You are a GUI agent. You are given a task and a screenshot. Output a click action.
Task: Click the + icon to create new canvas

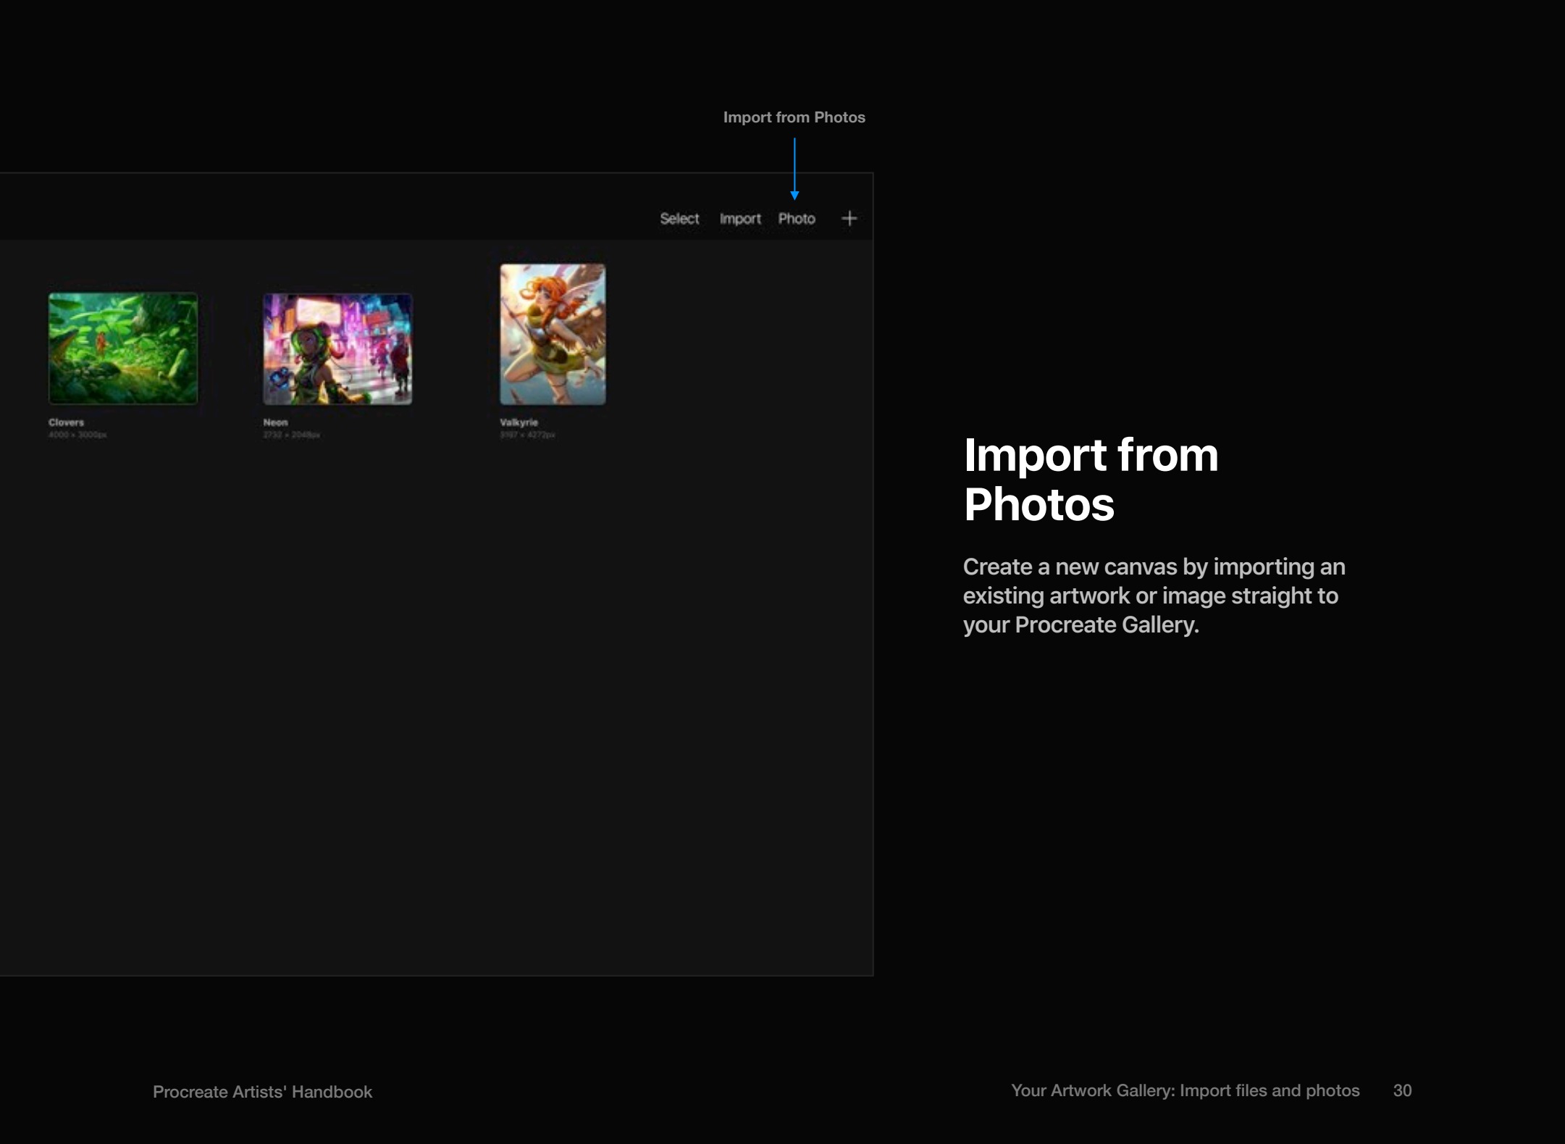click(848, 218)
